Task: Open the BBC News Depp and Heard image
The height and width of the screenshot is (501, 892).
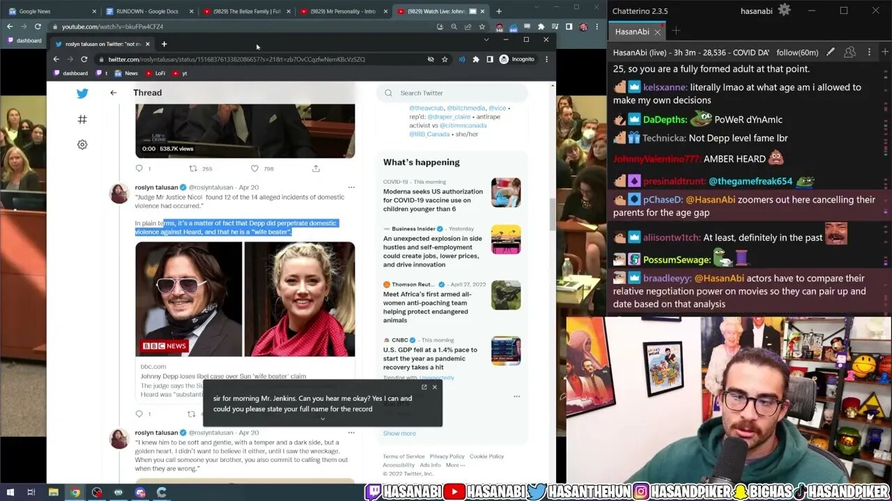Action: tap(245, 299)
